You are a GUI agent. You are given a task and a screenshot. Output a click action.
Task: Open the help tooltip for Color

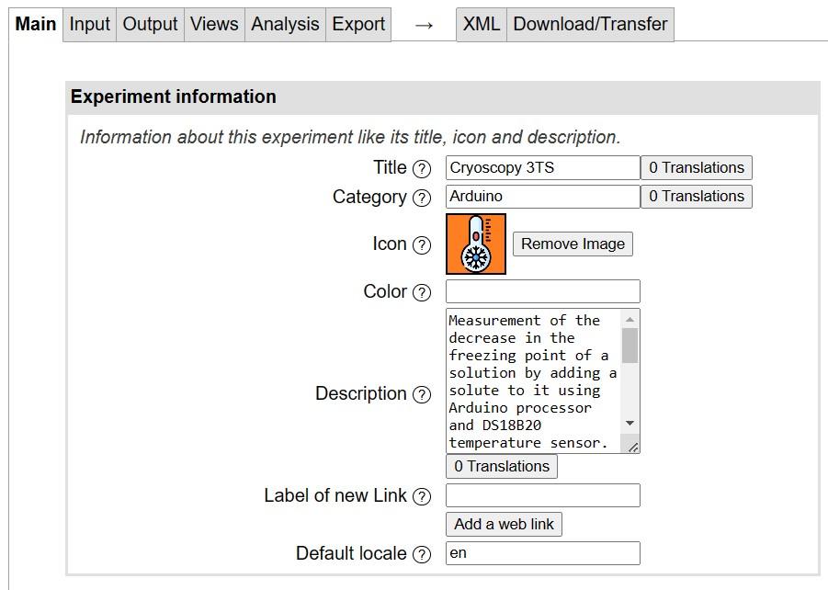coord(422,292)
